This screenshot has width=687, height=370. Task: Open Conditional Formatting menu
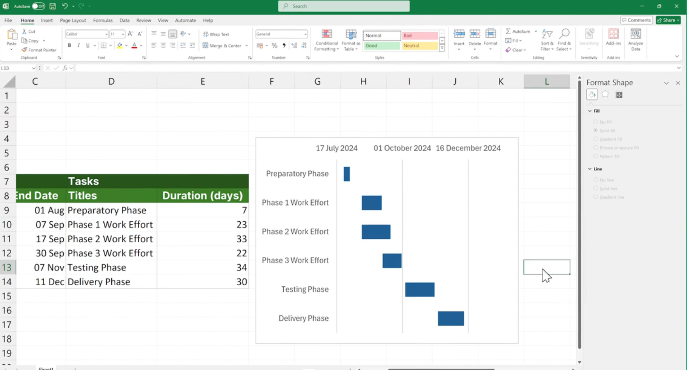click(326, 40)
